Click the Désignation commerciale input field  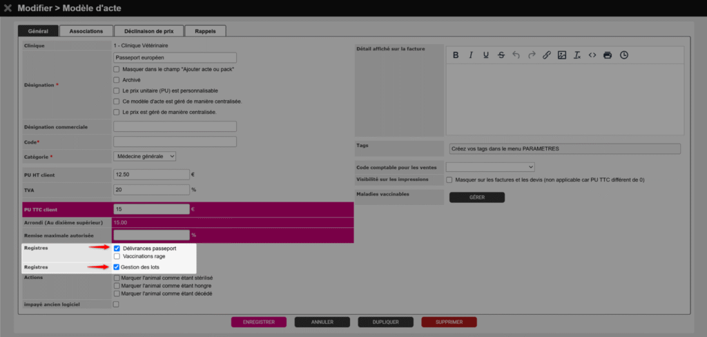pos(175,126)
